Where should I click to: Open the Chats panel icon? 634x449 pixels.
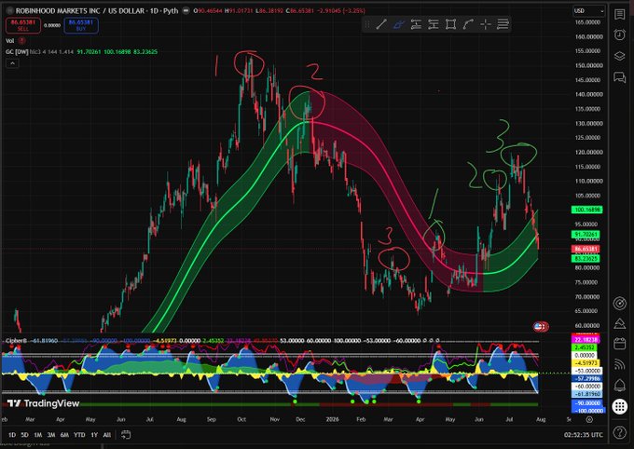619,76
